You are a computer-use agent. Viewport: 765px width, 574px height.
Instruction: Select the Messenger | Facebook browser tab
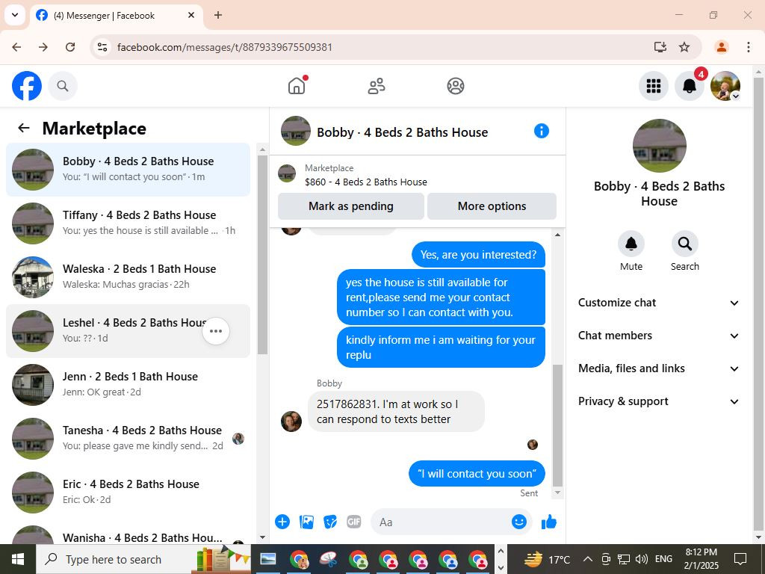pyautogui.click(x=117, y=16)
